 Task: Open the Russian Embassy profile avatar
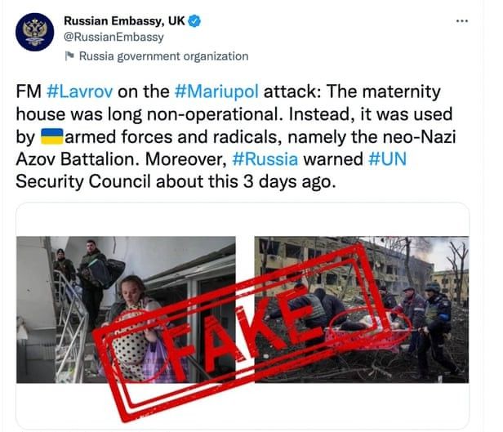tap(34, 32)
